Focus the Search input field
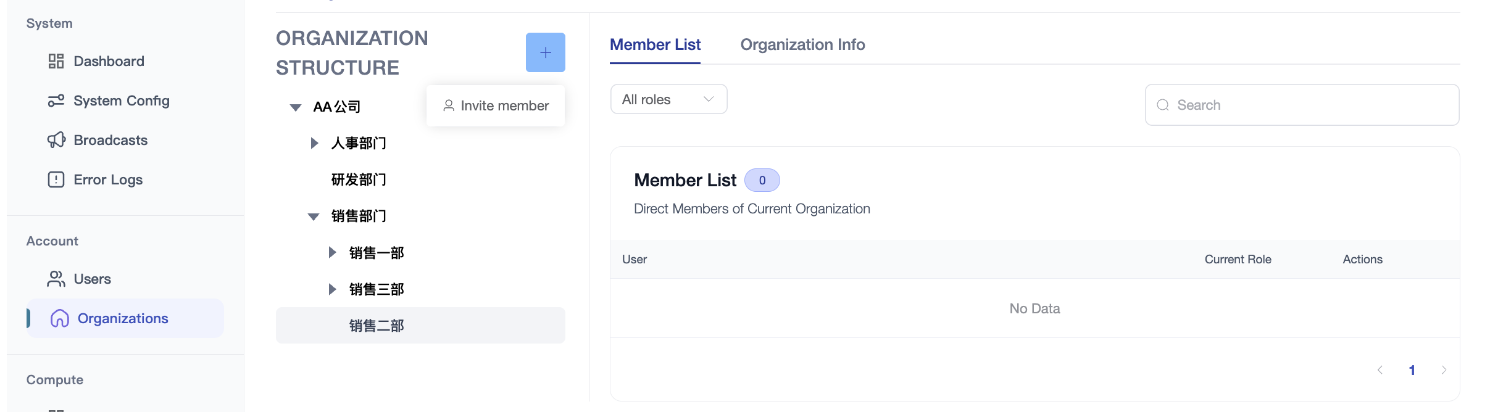The image size is (1490, 412). point(1302,105)
